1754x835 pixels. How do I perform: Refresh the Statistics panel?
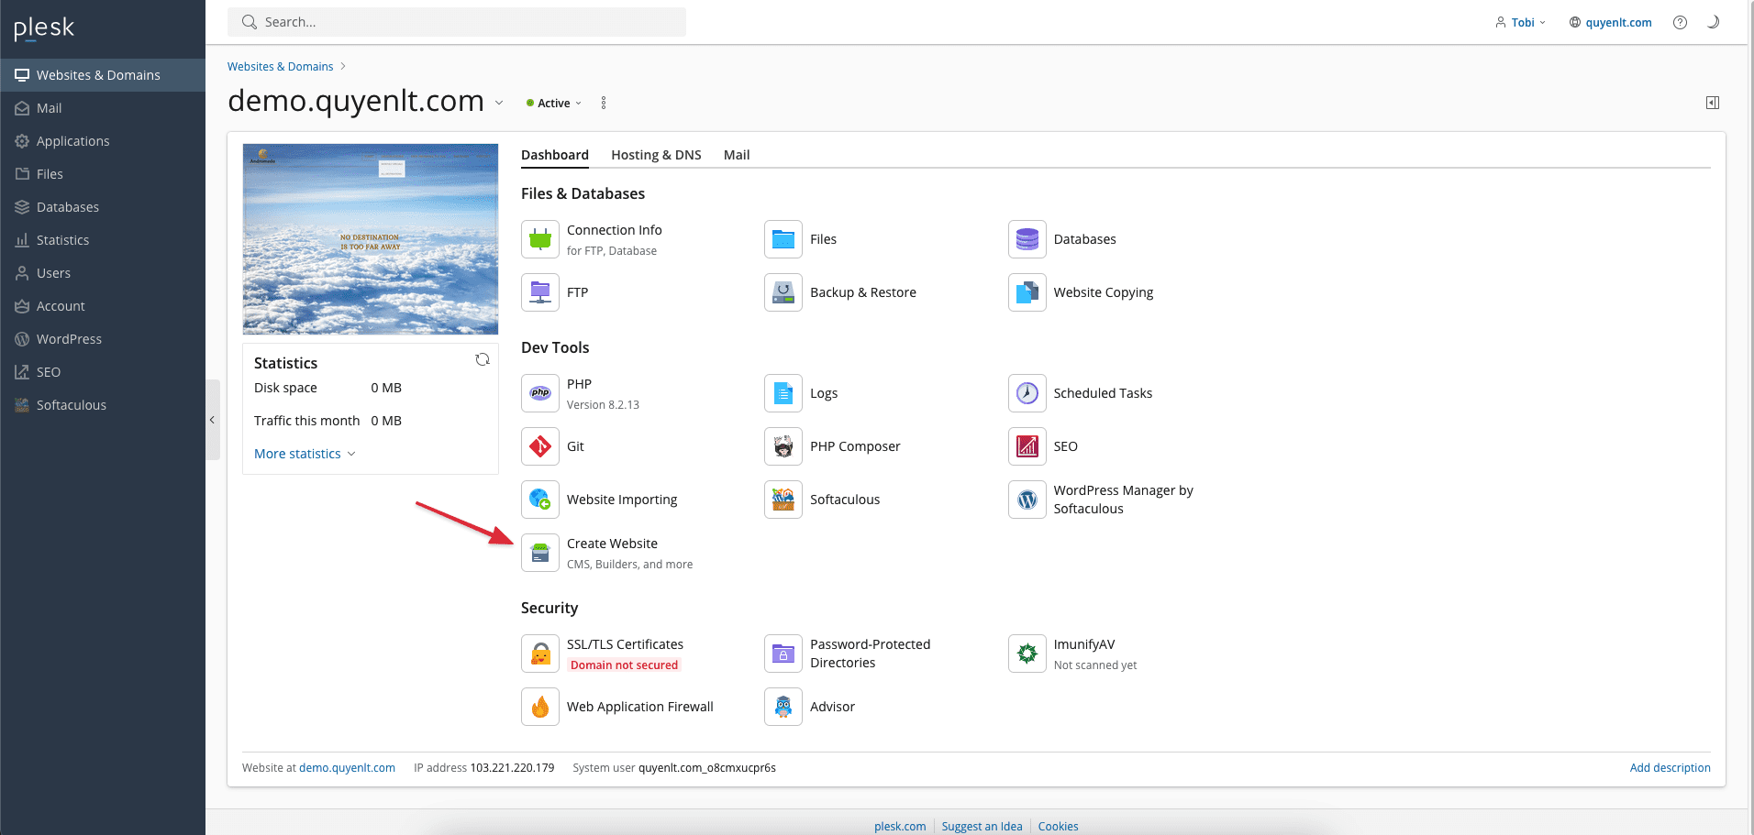click(x=482, y=359)
